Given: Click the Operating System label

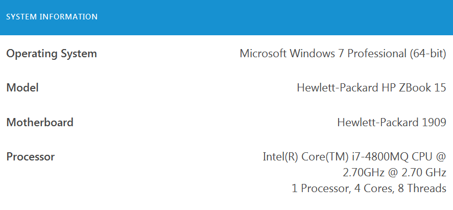Looking at the screenshot, I should (52, 54).
